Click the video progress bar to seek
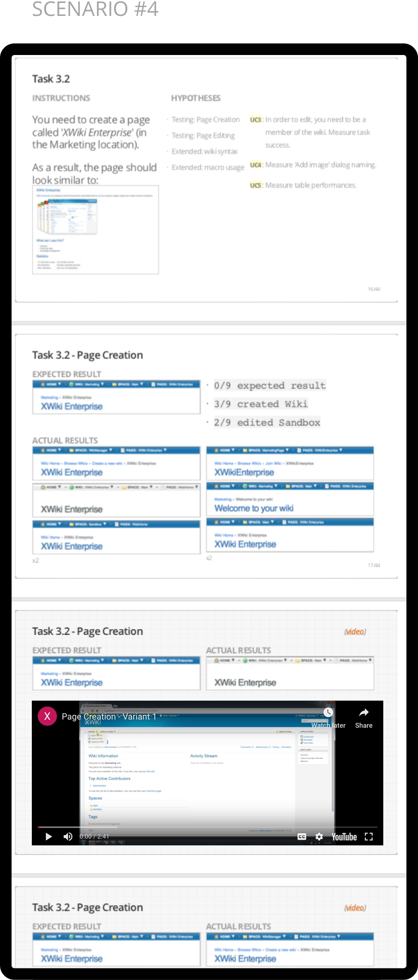The image size is (418, 980). 207,827
